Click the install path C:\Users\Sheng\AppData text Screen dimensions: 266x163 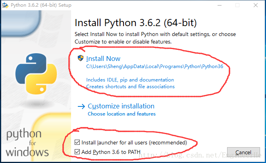coord(154,66)
